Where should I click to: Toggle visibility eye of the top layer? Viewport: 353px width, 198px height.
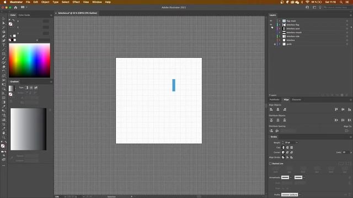(271, 21)
